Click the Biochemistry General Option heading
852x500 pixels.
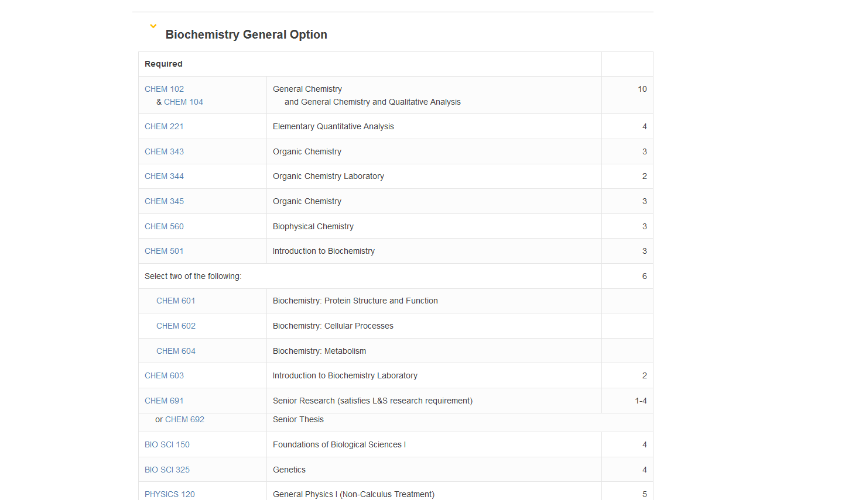[247, 35]
